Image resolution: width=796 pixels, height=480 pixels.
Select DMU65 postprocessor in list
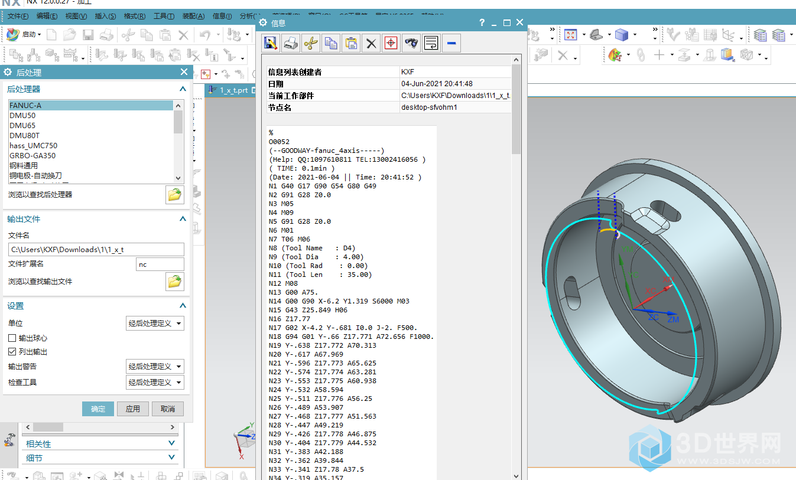[90, 126]
